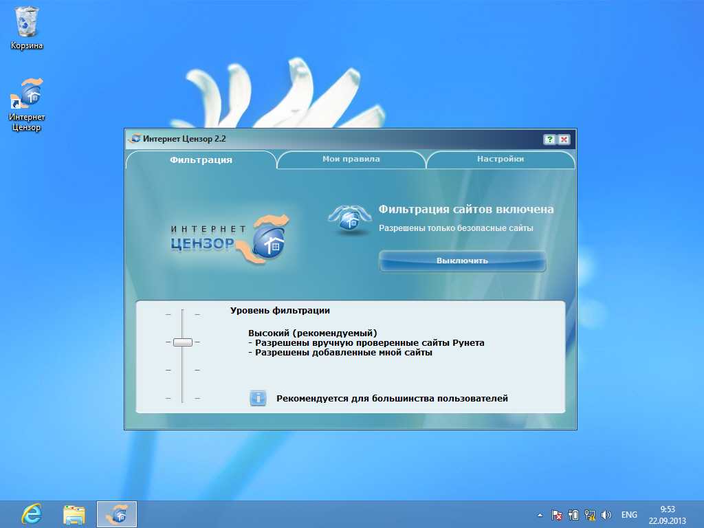Open the Корзина recycle bin desktop icon
This screenshot has height=528, width=704.
[27, 27]
